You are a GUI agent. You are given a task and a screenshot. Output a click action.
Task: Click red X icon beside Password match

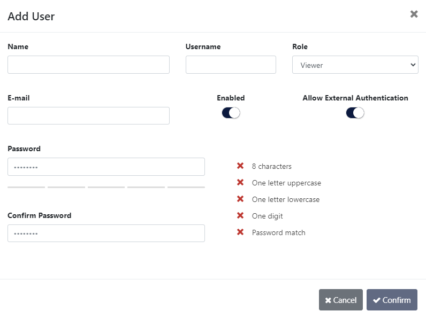(240, 232)
